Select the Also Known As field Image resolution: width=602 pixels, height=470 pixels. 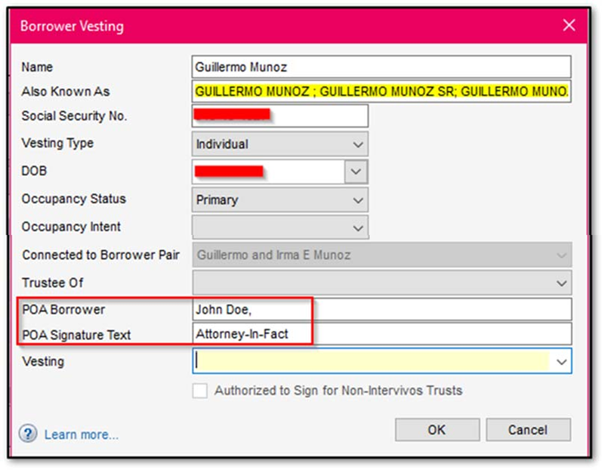(381, 91)
